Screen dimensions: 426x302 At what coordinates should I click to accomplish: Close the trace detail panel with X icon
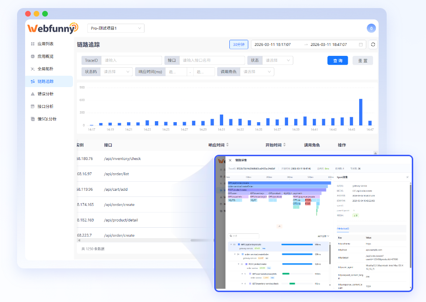tap(230, 160)
